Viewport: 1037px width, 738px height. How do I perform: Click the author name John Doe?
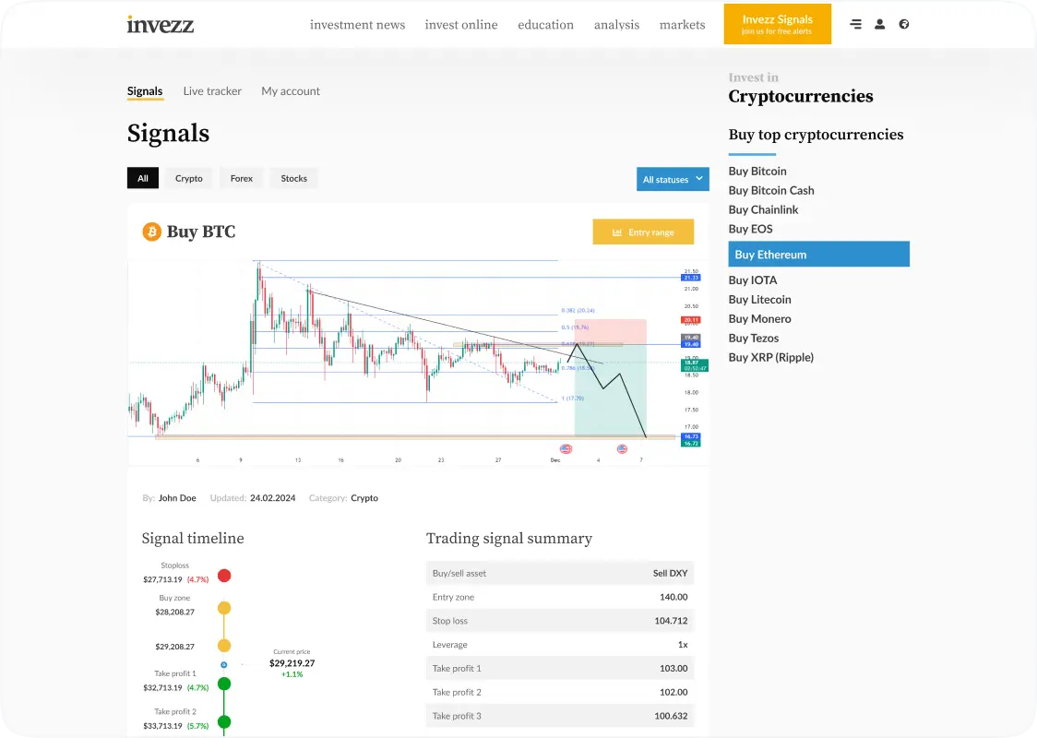(177, 498)
